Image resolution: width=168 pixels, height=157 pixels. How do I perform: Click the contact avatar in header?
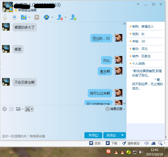[x=8, y=7]
